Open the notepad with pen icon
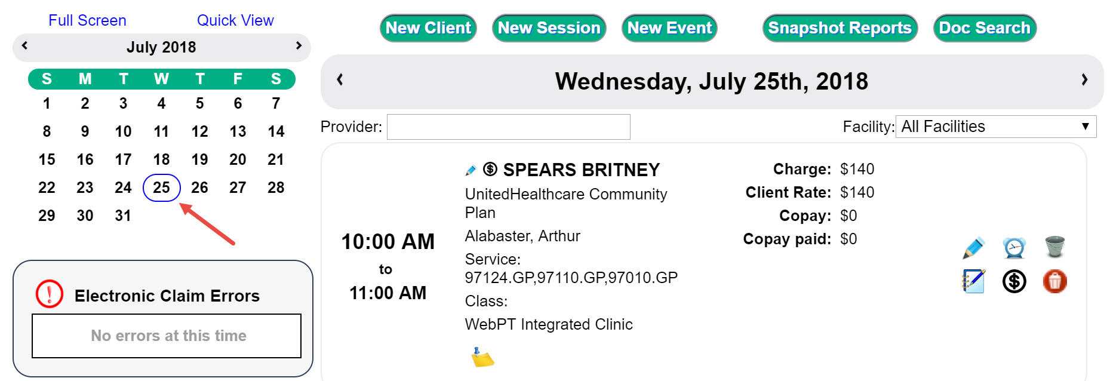This screenshot has height=381, width=1107. (973, 281)
